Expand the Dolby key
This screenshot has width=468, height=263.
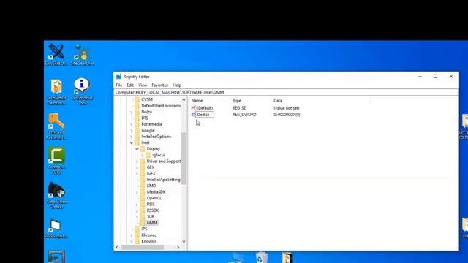pyautogui.click(x=132, y=112)
